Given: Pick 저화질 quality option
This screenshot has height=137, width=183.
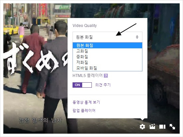Looking at the screenshot, I should click(x=107, y=62).
